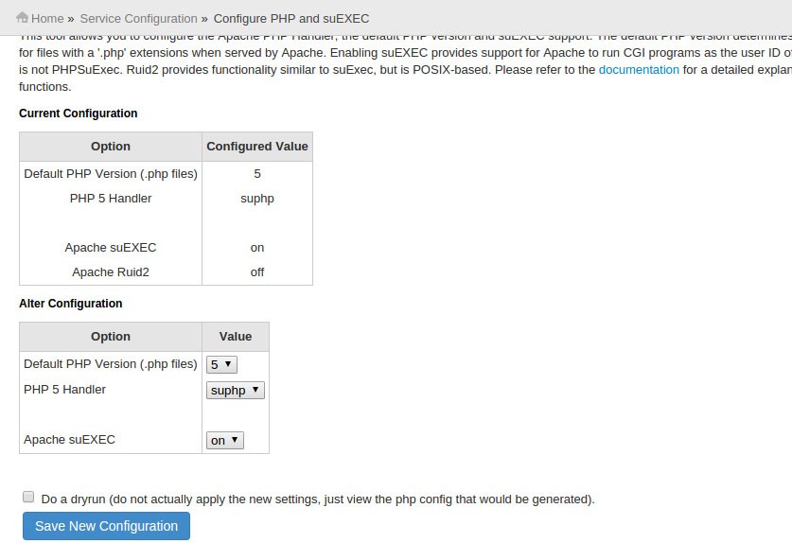Click the Save New Configuration button
Image resolution: width=792 pixels, height=543 pixels.
tap(106, 526)
